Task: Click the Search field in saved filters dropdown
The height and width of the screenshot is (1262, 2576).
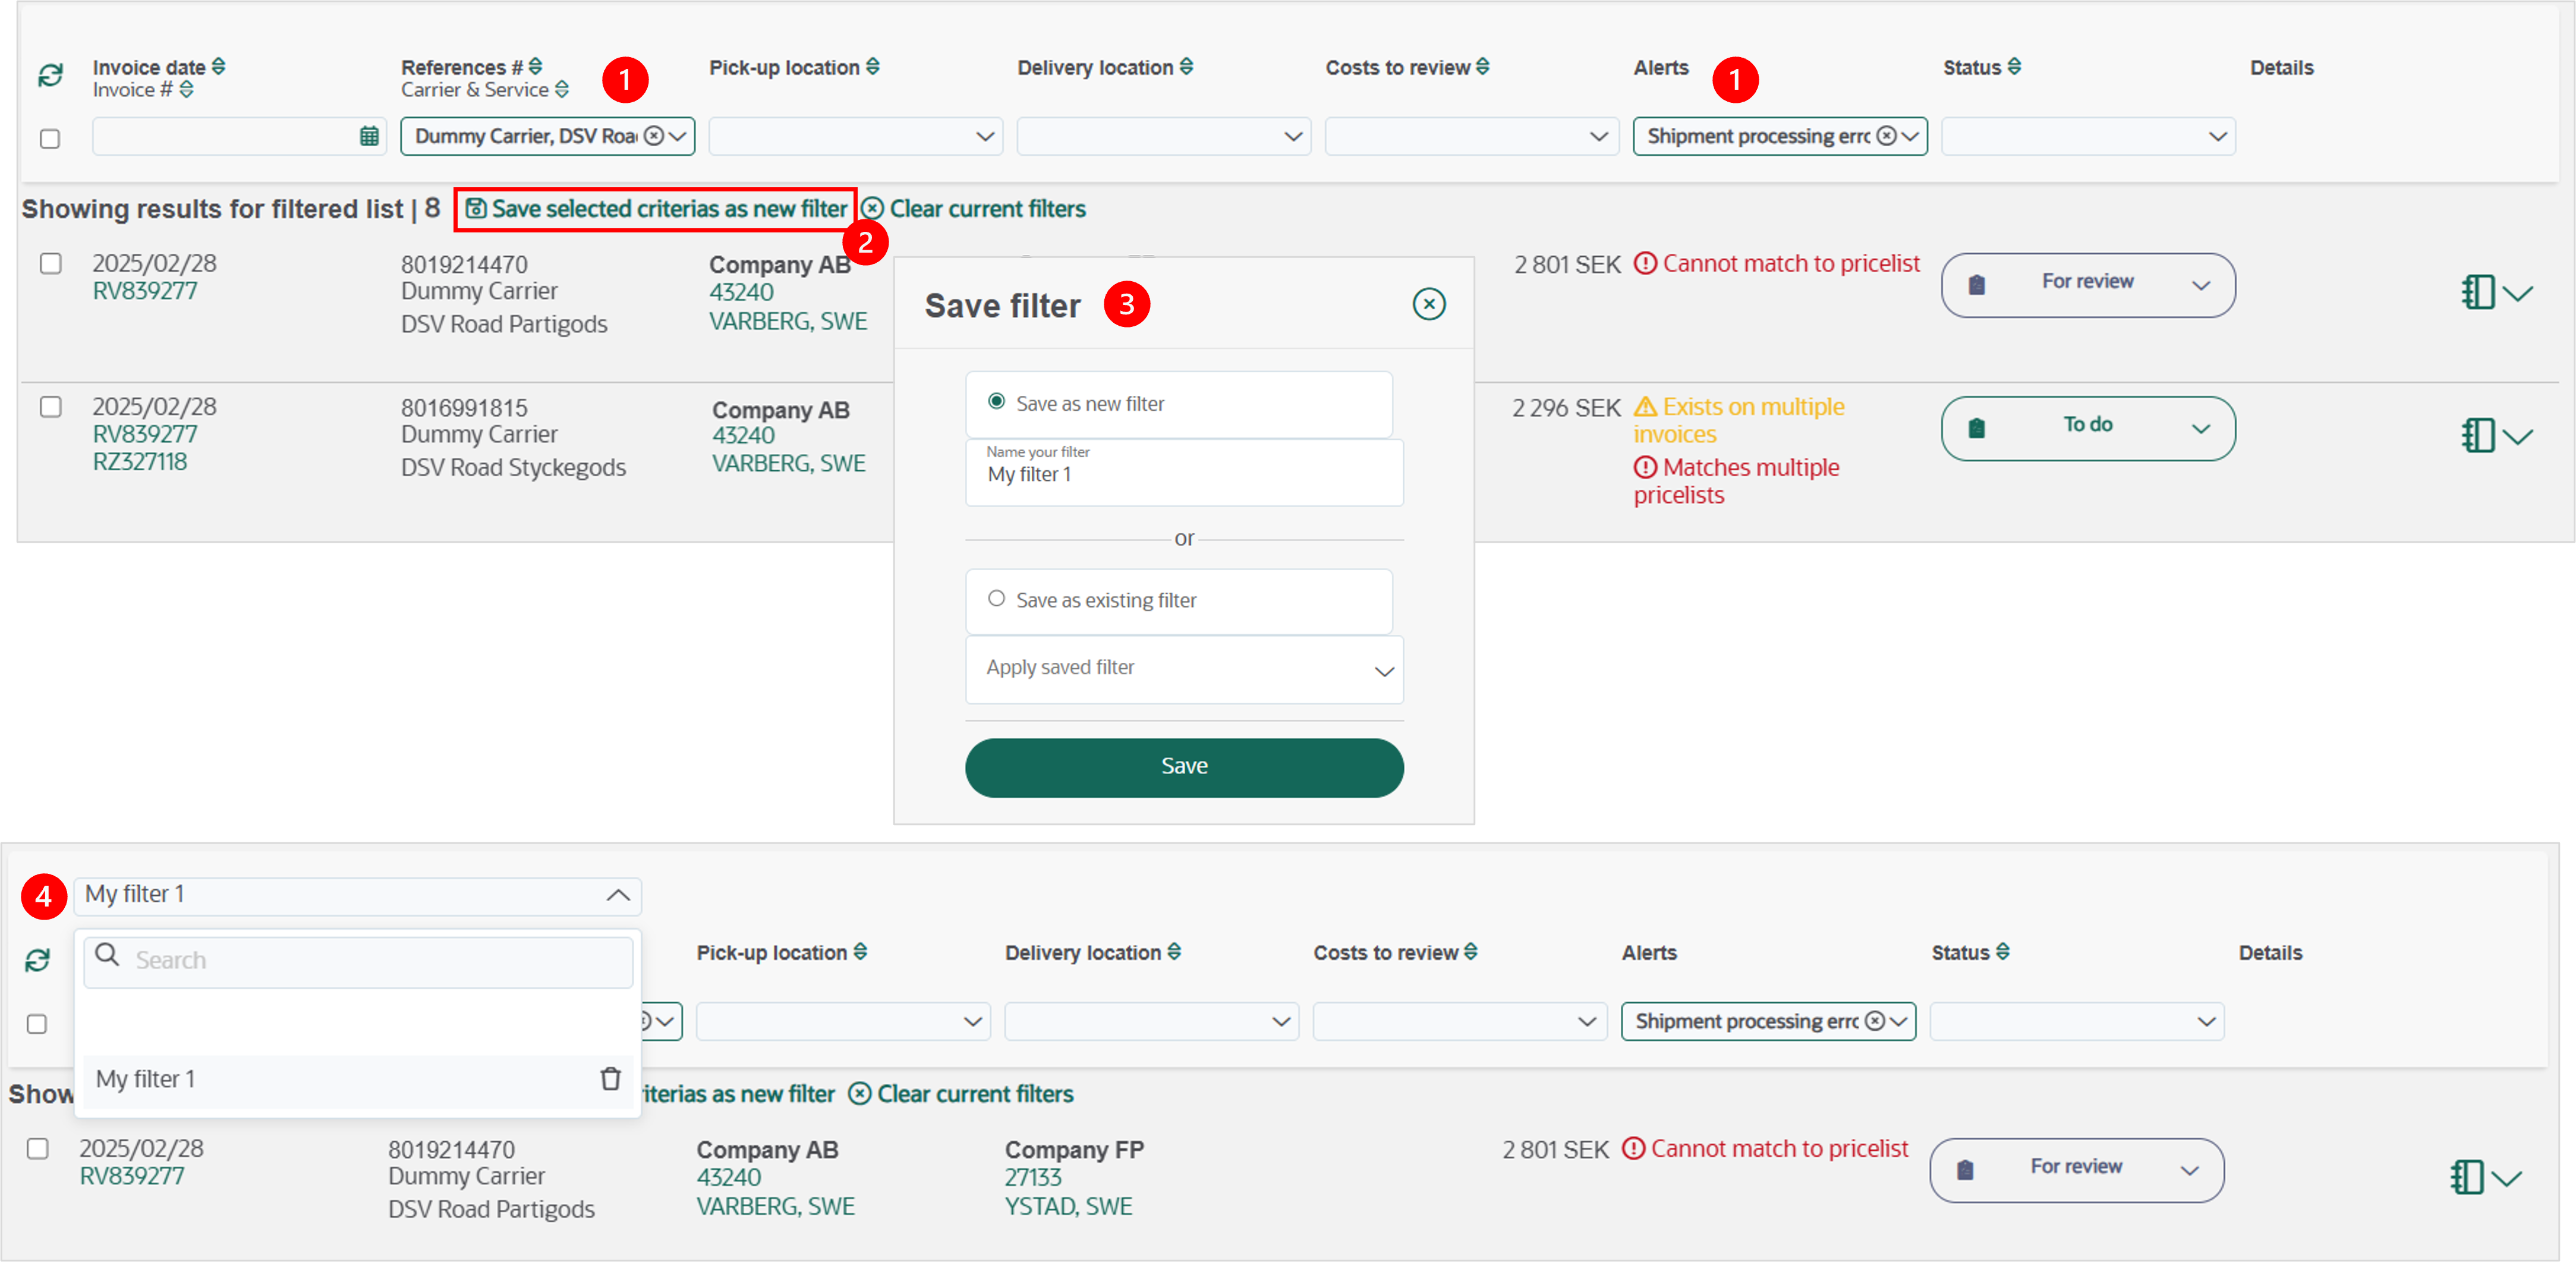Action: pos(358,961)
